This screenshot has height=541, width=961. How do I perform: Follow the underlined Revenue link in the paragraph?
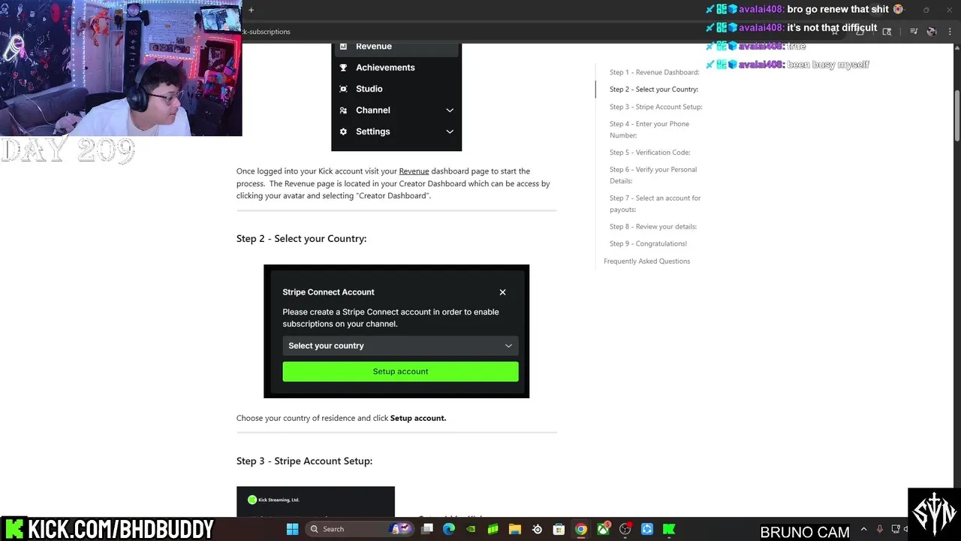pos(414,171)
